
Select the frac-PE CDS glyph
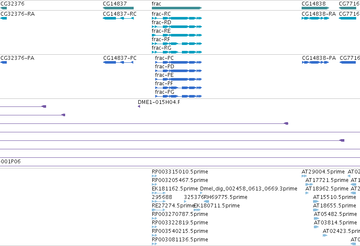pyautogui.click(x=179, y=79)
